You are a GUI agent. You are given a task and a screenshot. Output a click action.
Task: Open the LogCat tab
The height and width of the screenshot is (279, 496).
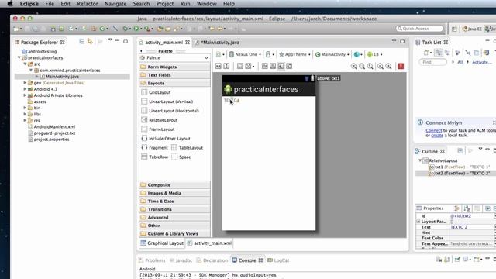tap(278, 260)
